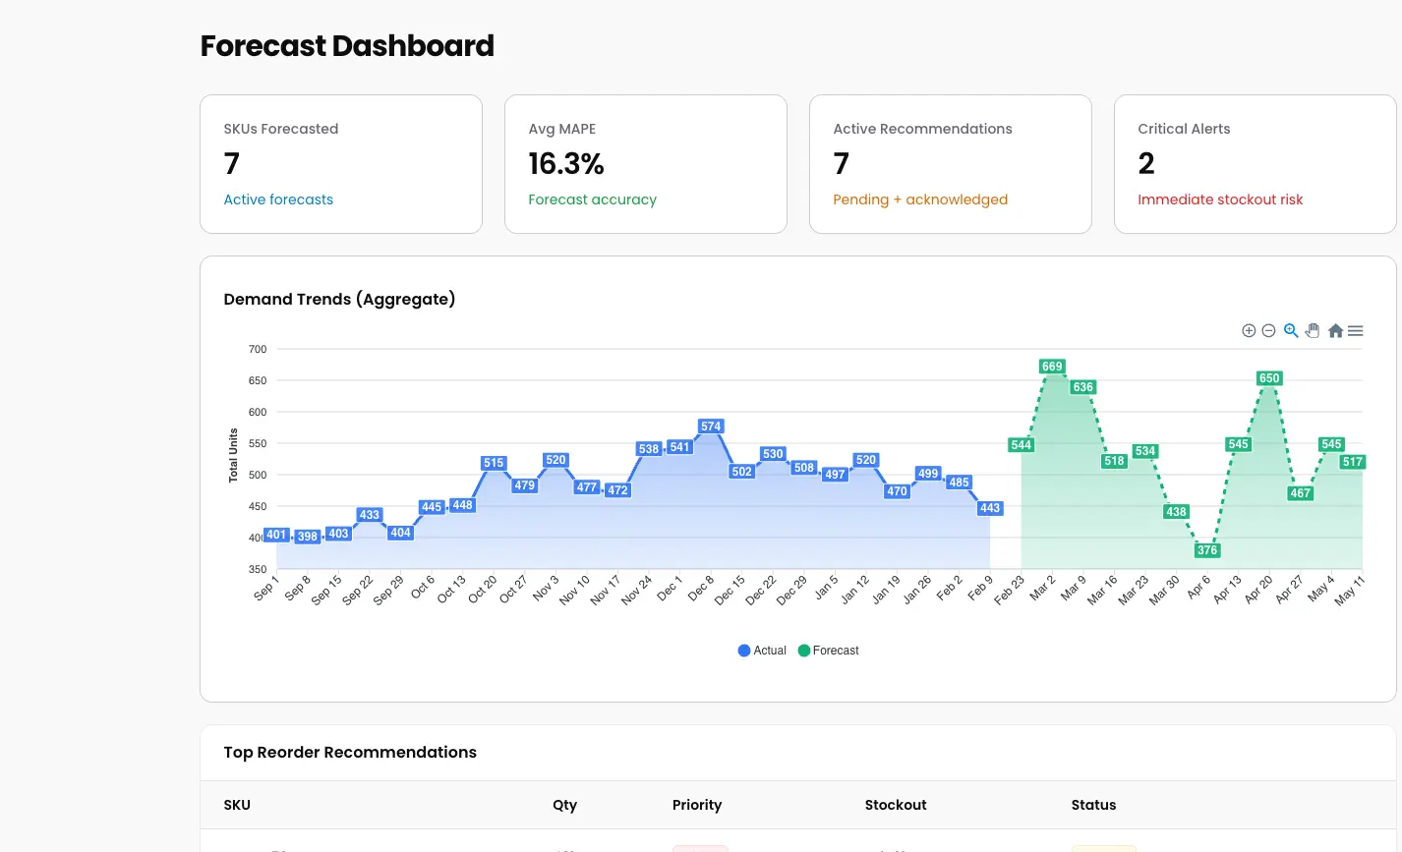Screen dimensions: 1402x852
Task: Toggle the Actual series in legend
Action: point(763,651)
